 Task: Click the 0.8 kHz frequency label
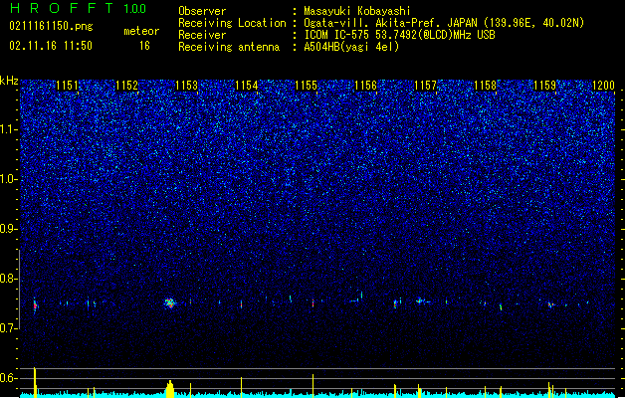click(9, 279)
